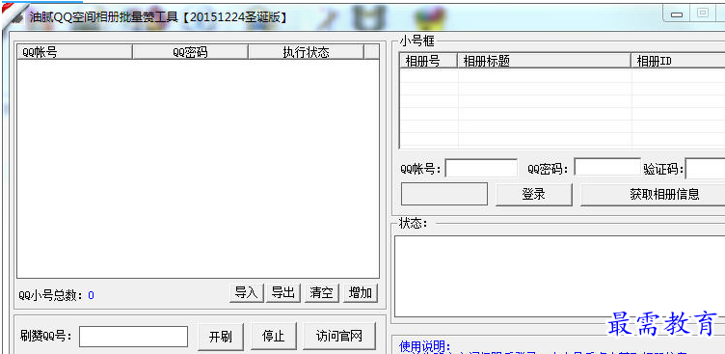
Task: Clear the account list with 清空
Action: (322, 293)
